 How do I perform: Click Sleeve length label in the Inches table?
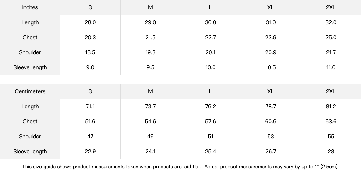click(x=30, y=67)
